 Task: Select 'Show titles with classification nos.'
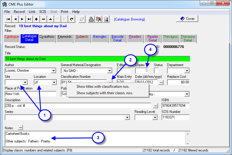click(103, 87)
